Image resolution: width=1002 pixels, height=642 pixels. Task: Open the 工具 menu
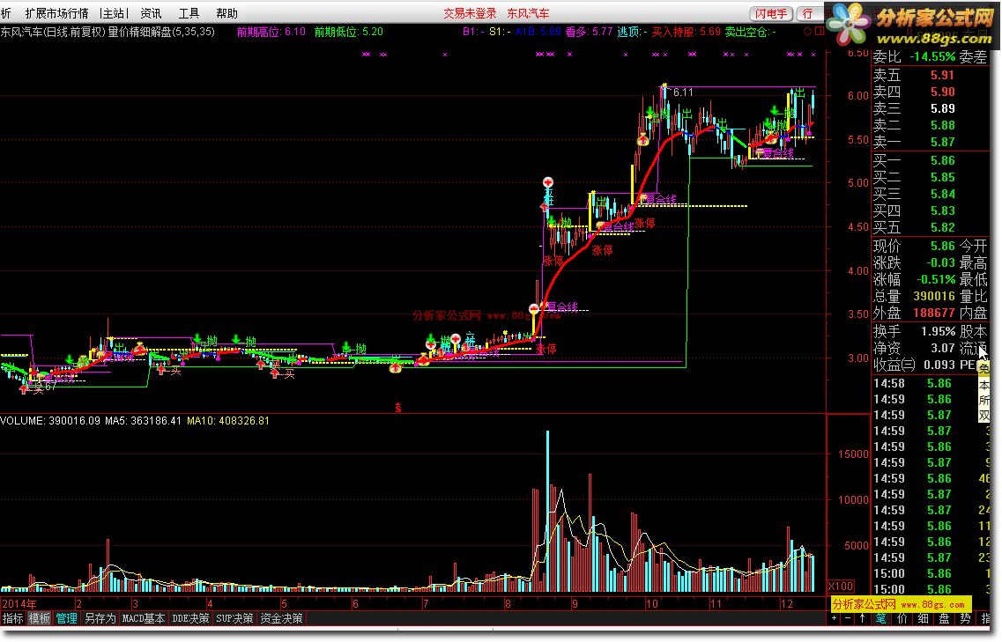pos(189,13)
